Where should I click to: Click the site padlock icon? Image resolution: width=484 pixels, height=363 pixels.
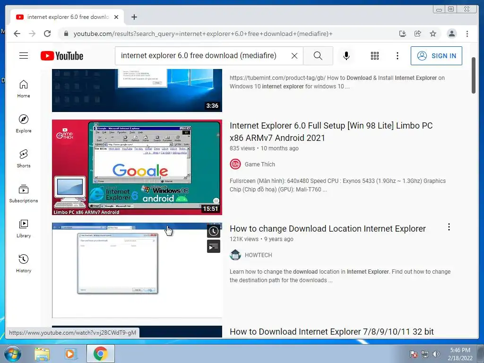click(66, 34)
